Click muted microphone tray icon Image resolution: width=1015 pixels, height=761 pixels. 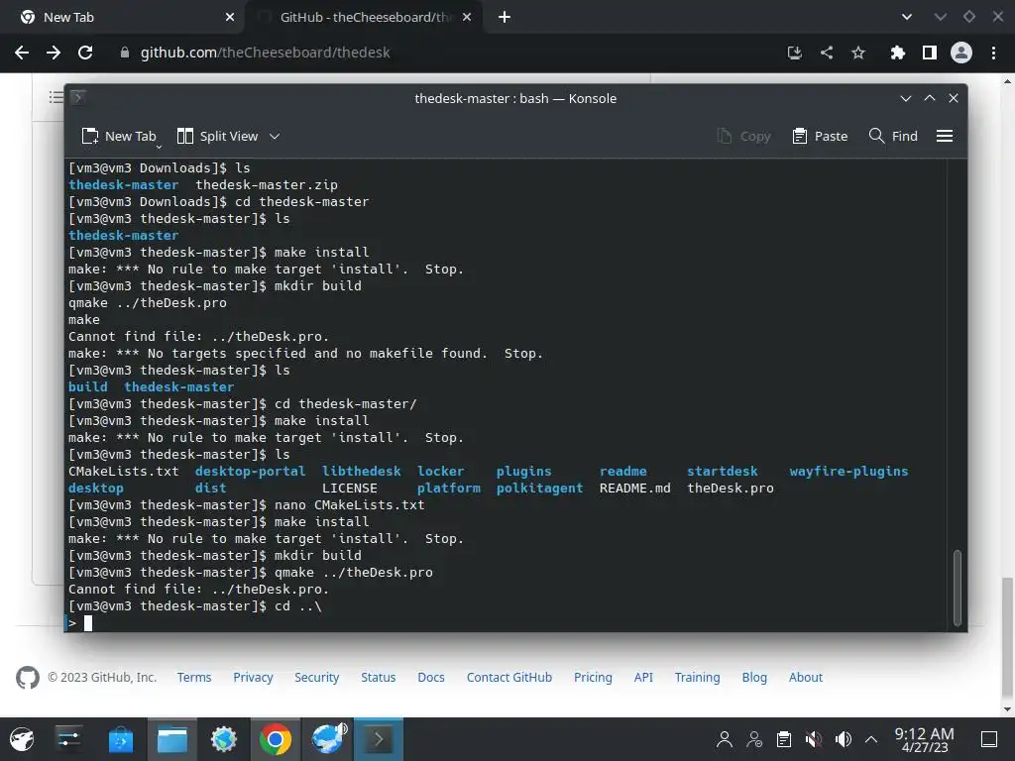click(x=814, y=739)
